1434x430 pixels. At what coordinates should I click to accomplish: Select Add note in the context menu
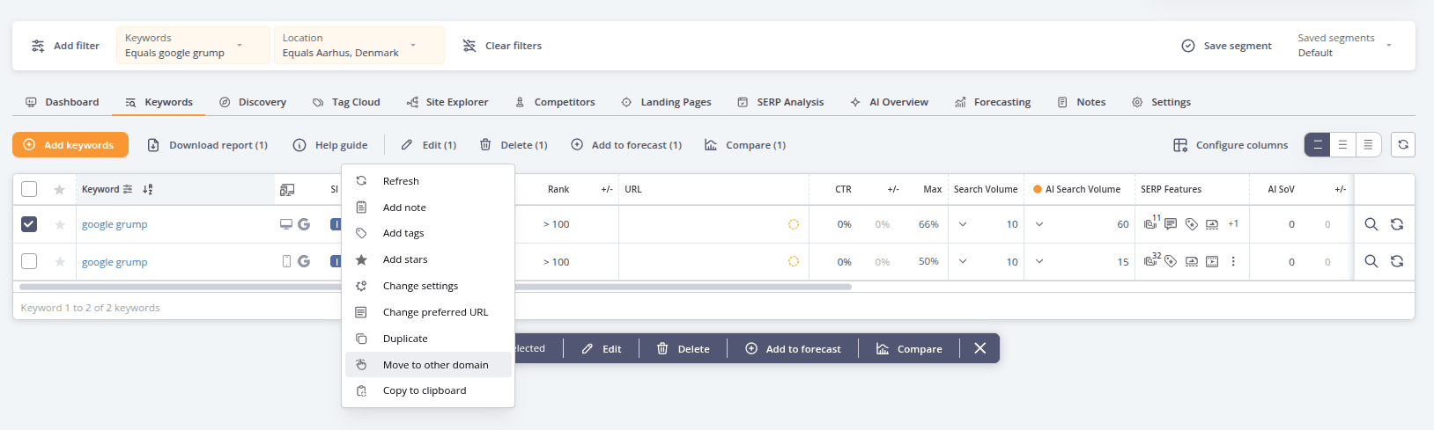428,208
